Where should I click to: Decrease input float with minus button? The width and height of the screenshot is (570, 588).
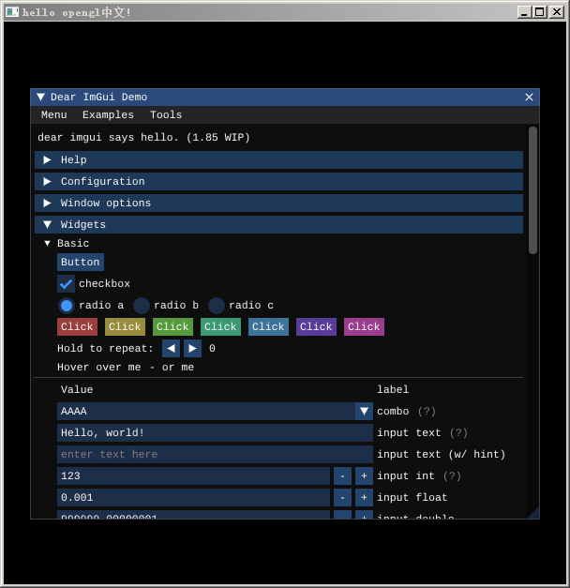pyautogui.click(x=342, y=498)
